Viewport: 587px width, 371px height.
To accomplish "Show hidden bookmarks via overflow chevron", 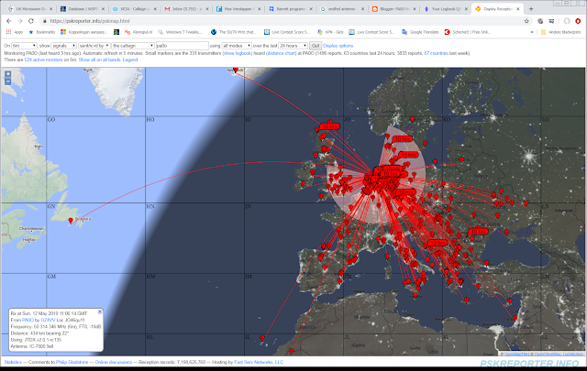I will (532, 32).
